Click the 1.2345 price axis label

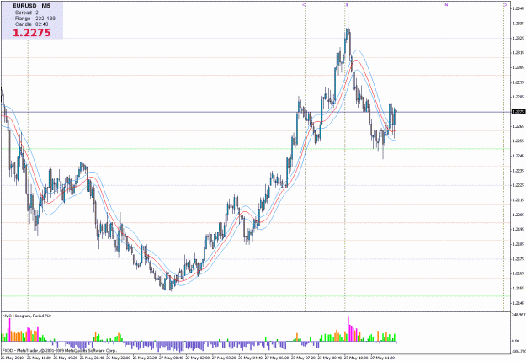pyautogui.click(x=518, y=8)
